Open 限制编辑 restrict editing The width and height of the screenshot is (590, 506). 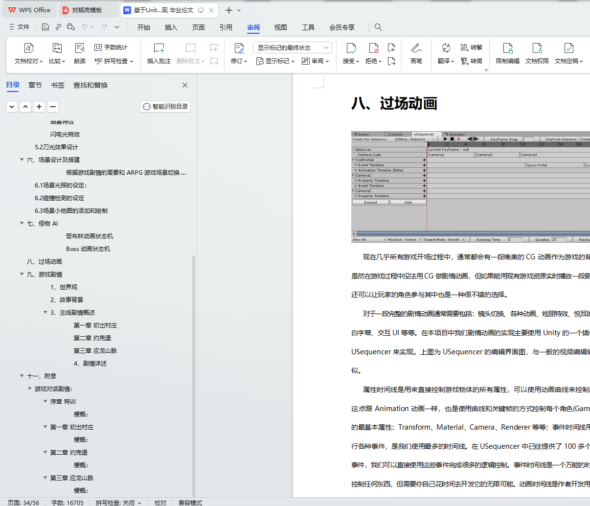tap(508, 54)
